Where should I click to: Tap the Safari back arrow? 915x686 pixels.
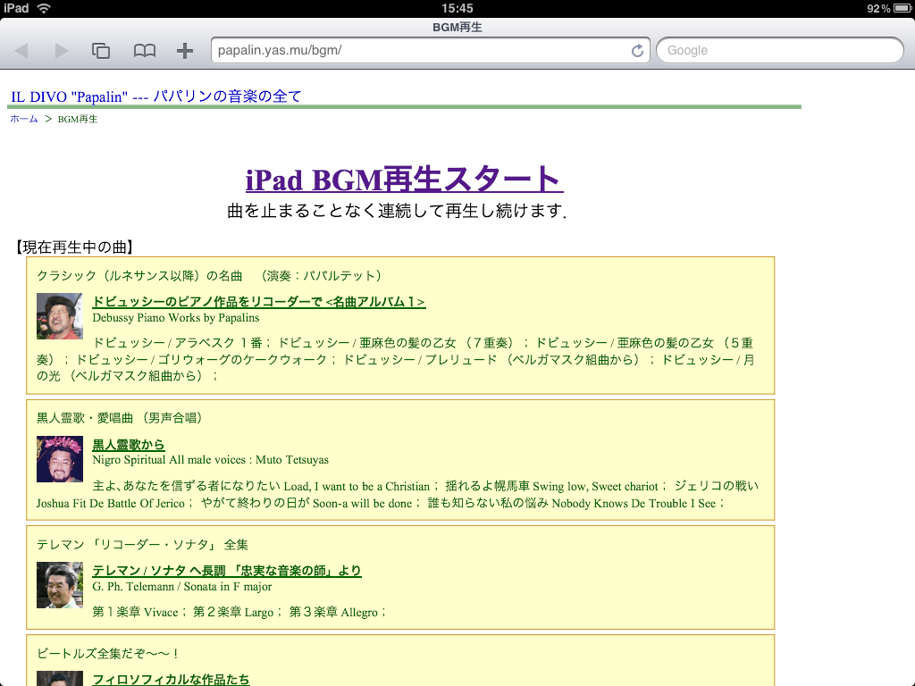21,51
